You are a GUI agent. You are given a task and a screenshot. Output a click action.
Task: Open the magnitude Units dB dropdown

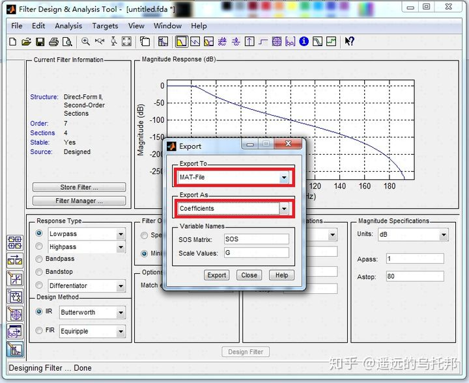click(444, 235)
